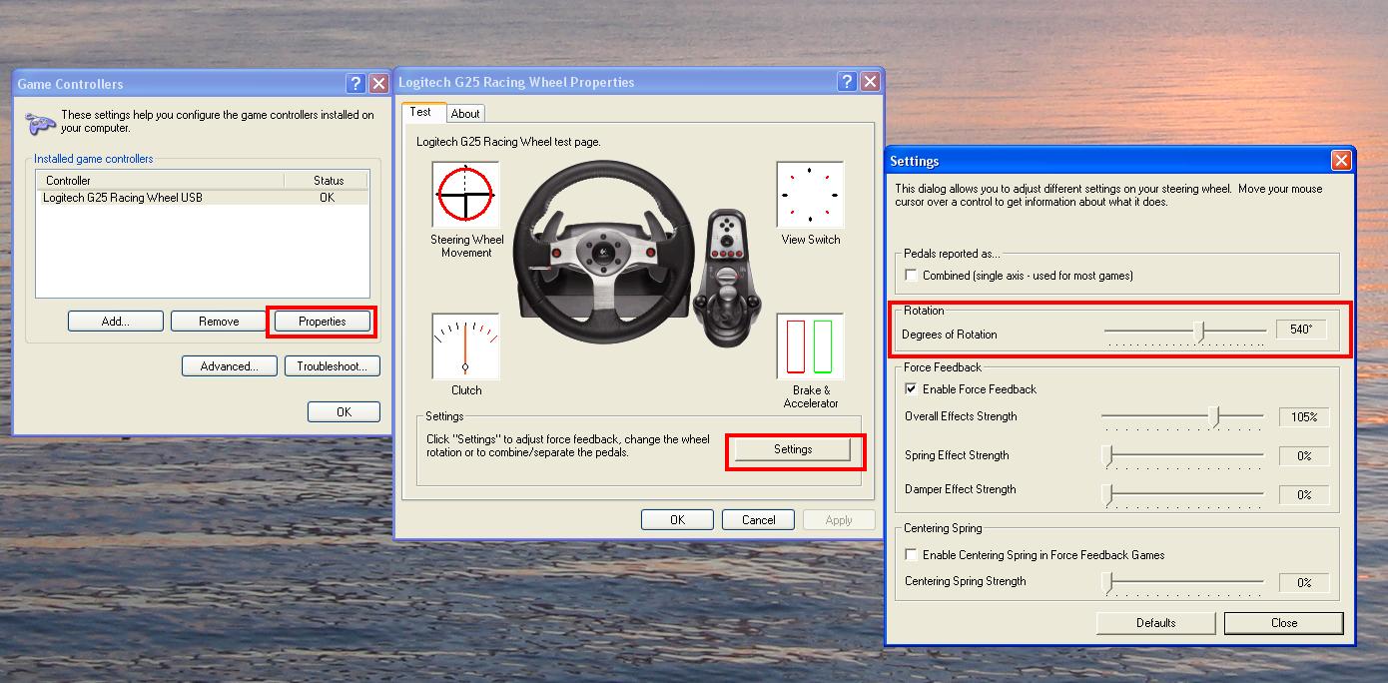Click the Overall Effects Strength slider
The width and height of the screenshot is (1388, 683).
(x=1183, y=417)
